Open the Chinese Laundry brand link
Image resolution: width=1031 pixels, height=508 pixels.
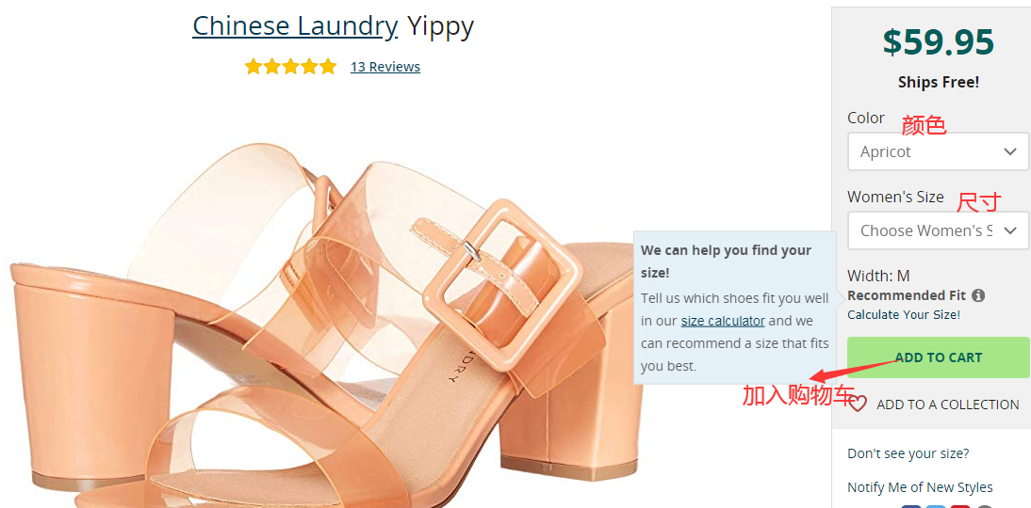pyautogui.click(x=295, y=26)
